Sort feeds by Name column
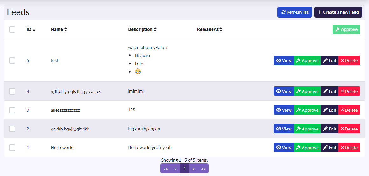369x176 pixels. point(59,29)
